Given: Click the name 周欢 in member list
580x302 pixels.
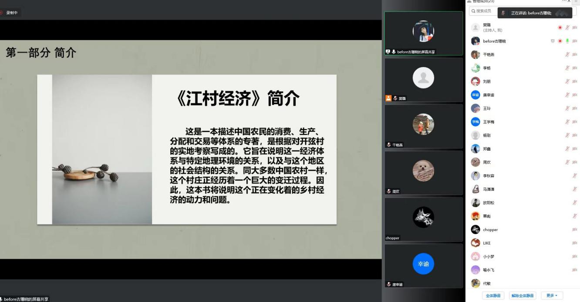Looking at the screenshot, I should [x=487, y=162].
